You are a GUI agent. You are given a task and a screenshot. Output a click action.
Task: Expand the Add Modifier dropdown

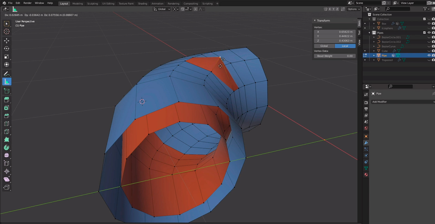[x=403, y=102]
